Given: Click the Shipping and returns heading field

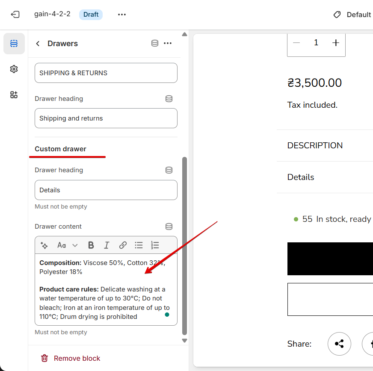Looking at the screenshot, I should click(x=106, y=118).
